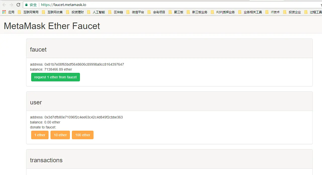
Task: Open the P2P|质押业务 bookmark folder
Action: [223, 12]
